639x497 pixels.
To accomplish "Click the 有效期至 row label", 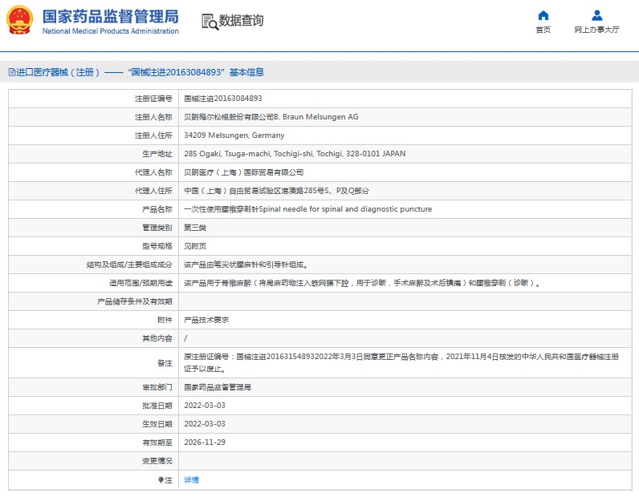I will [157, 442].
